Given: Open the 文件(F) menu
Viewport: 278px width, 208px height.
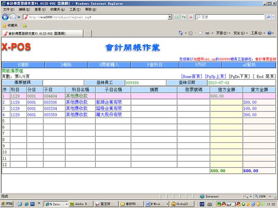Looking at the screenshot, I should pos(8,9).
